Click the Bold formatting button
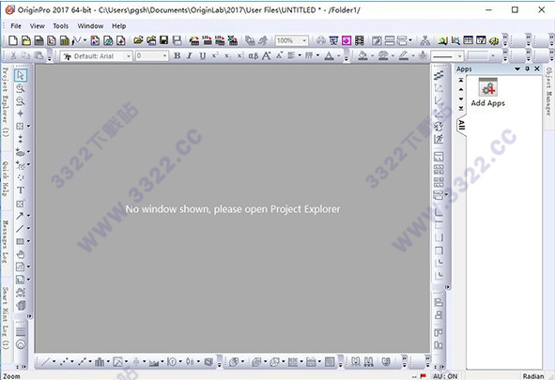 (177, 56)
